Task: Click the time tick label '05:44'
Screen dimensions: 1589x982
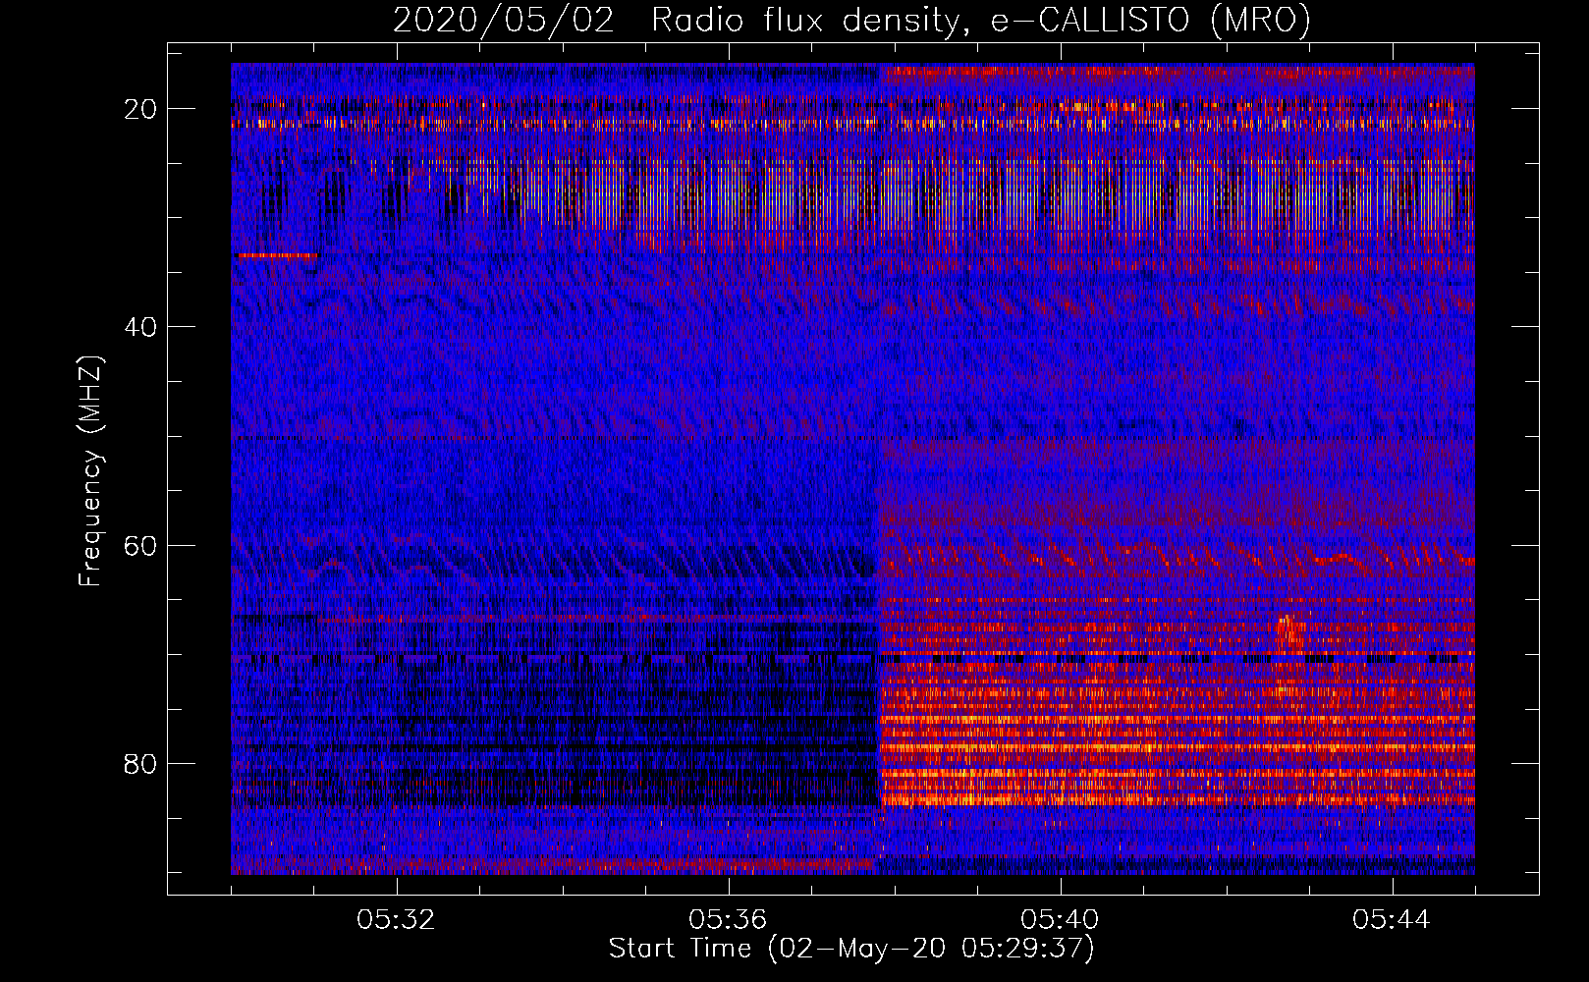Action: (1392, 920)
